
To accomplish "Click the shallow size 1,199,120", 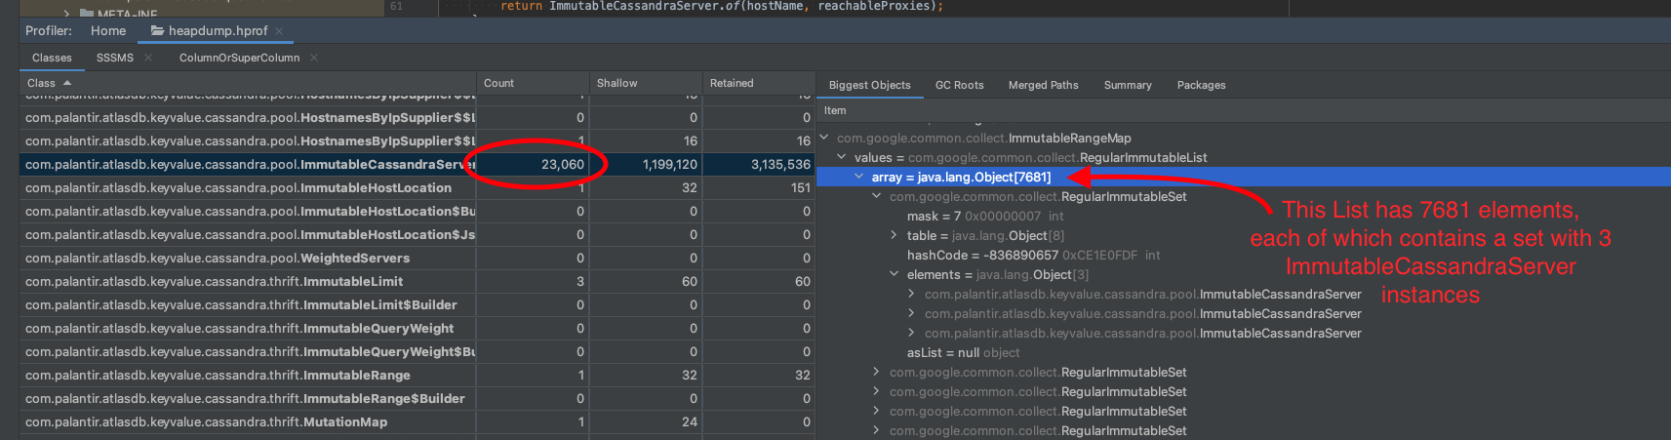I will [670, 164].
